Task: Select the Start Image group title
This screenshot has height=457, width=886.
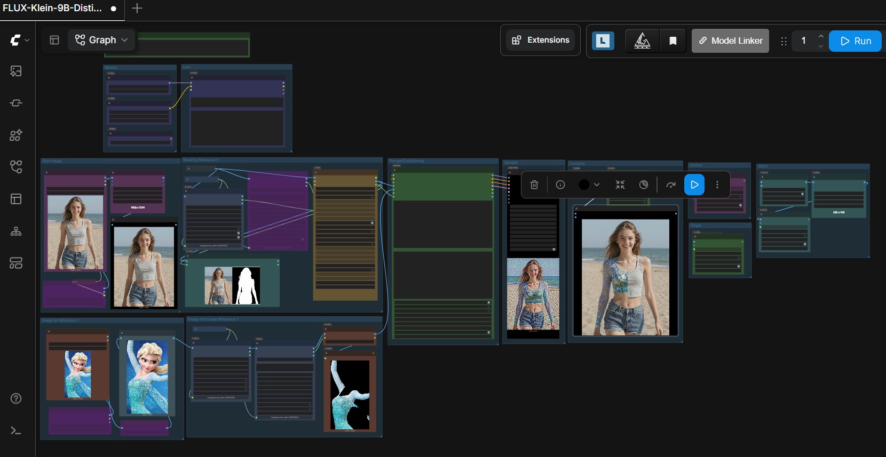Action: point(52,161)
